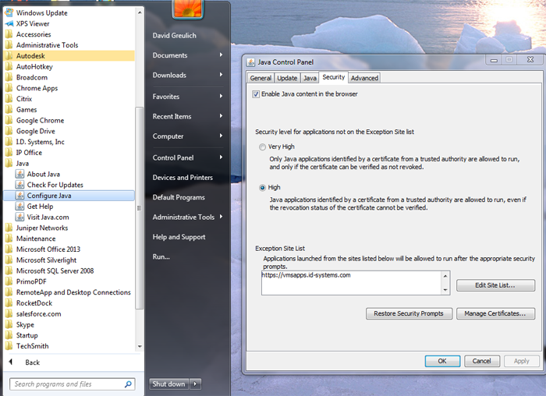Select the Very High security level

(262, 147)
